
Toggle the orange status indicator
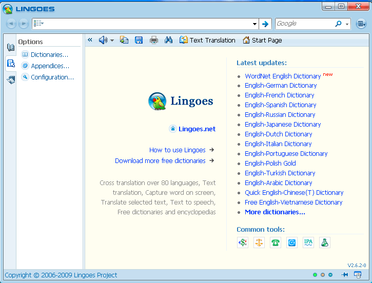[323, 275]
